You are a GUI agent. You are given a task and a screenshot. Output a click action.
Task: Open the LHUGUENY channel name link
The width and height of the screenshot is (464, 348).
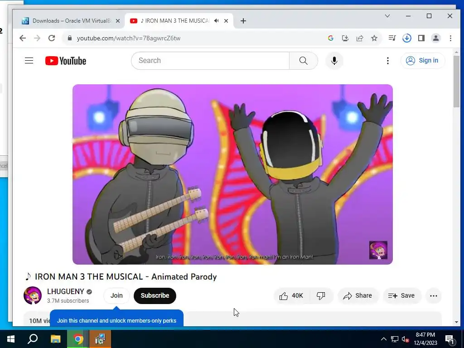point(65,291)
